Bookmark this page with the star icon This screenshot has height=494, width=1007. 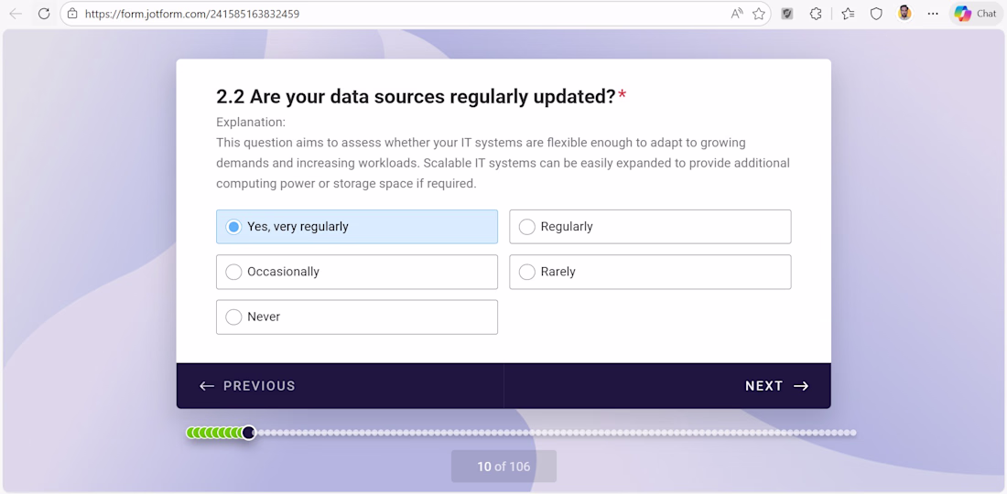(759, 14)
